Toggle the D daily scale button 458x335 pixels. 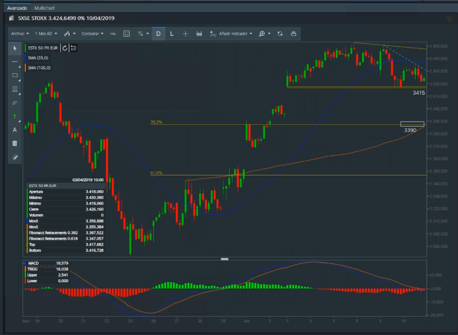158,34
